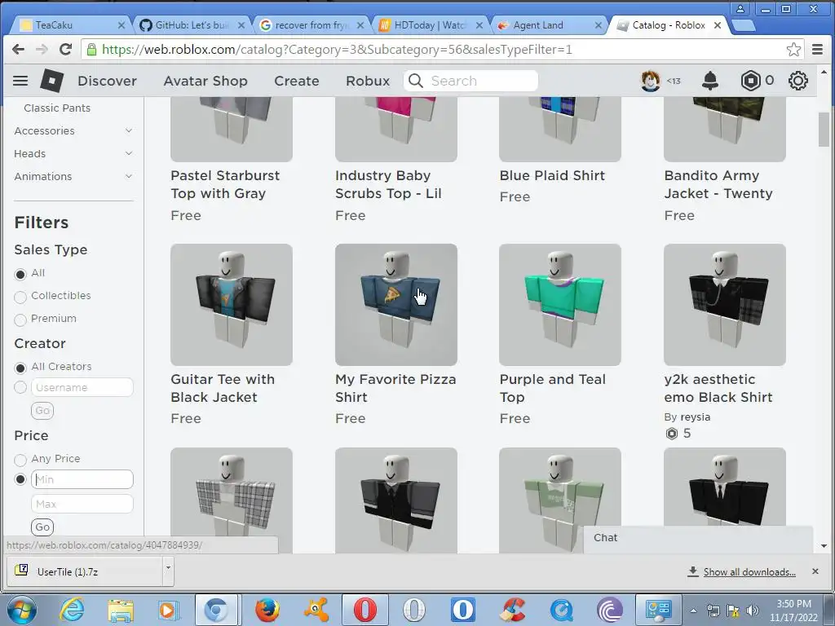Go back with the browser back arrow
Image resolution: width=835 pixels, height=626 pixels.
[x=18, y=50]
